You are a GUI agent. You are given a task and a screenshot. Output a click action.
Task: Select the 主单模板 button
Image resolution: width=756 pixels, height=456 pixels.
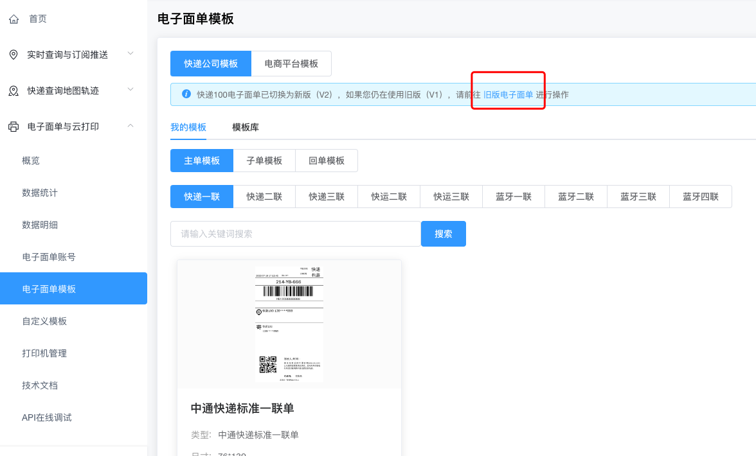coord(202,161)
